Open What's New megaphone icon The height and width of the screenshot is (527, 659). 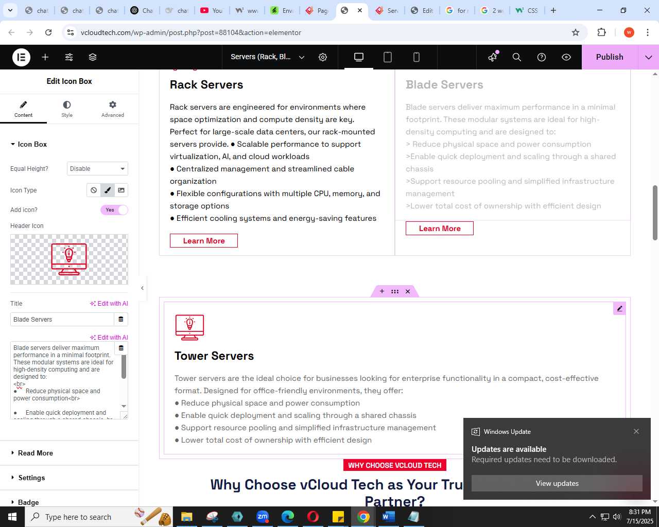pos(493,57)
